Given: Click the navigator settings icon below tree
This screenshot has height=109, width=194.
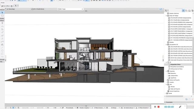Looking at the screenshot, I should tap(186, 99).
